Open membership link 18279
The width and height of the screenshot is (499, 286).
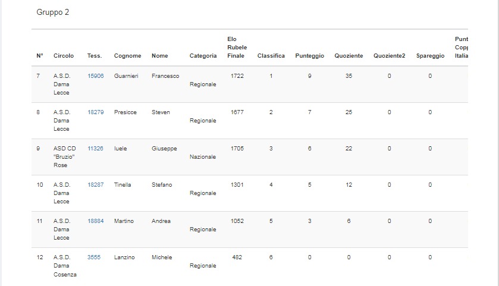click(95, 112)
